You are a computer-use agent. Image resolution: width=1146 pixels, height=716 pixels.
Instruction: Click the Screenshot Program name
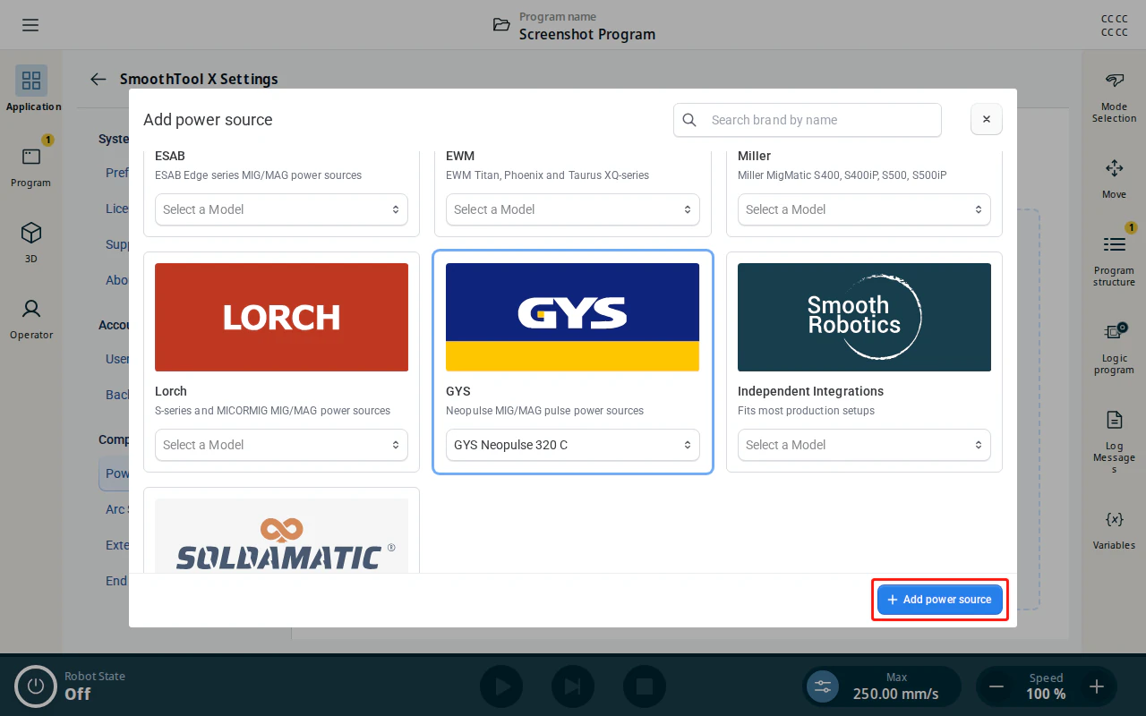point(587,34)
